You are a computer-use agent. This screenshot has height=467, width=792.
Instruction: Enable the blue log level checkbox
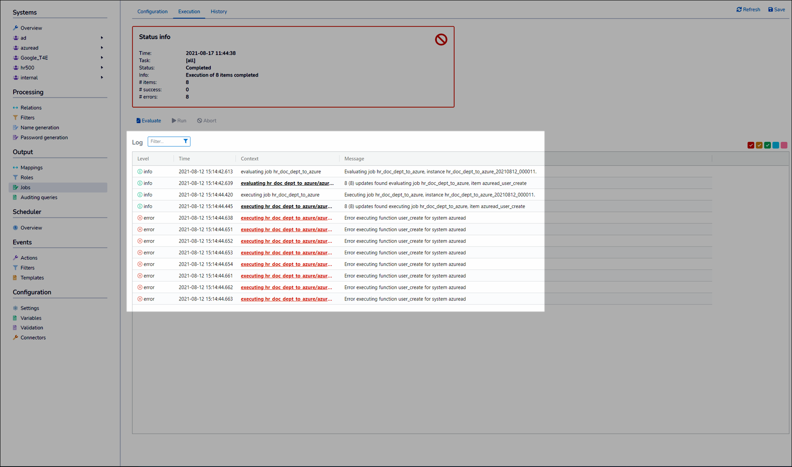coord(775,145)
